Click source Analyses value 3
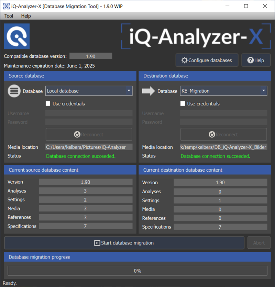275x287 pixels. (86, 191)
